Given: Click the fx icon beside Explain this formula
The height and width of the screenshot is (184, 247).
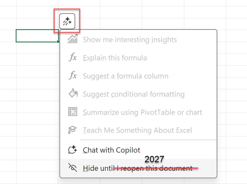Looking at the screenshot, I should pos(73,58).
